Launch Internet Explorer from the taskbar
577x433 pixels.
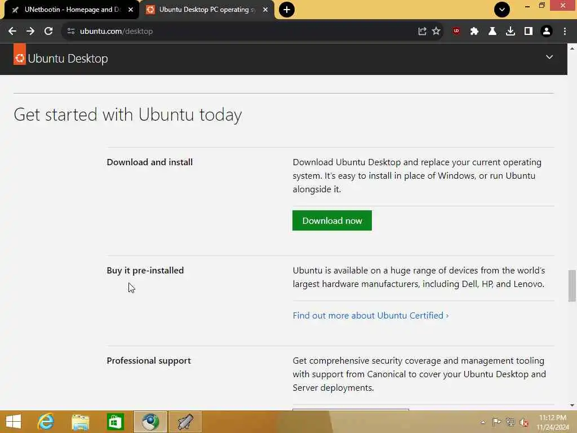pyautogui.click(x=46, y=422)
